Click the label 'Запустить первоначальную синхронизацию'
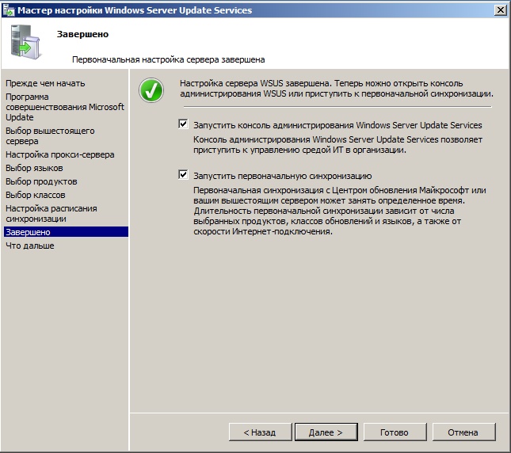 [283, 176]
